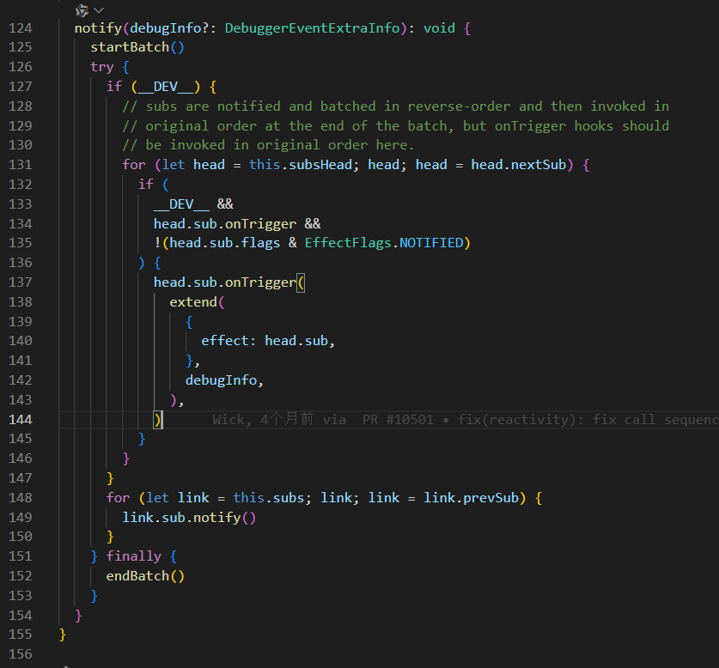The height and width of the screenshot is (668, 719).
Task: Place cursor on the finally keyword
Action: point(133,556)
